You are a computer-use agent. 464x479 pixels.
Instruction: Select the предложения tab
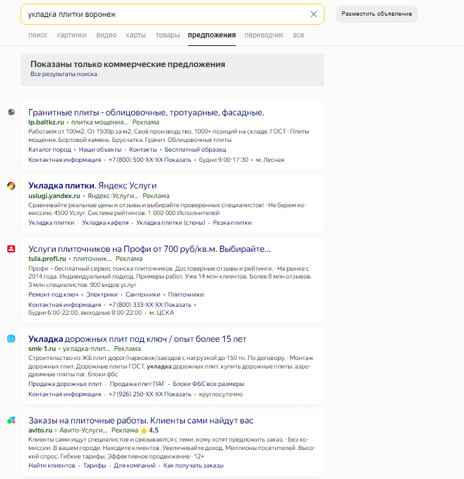click(211, 35)
